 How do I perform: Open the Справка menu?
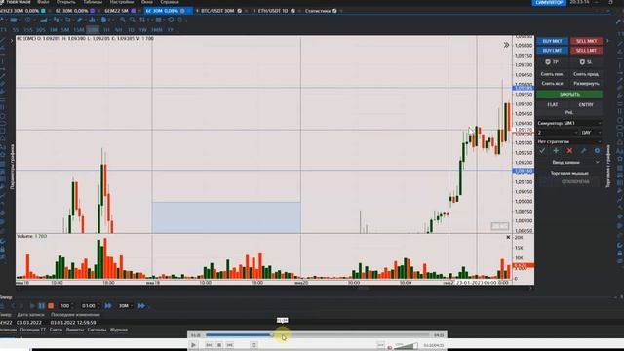click(170, 2)
